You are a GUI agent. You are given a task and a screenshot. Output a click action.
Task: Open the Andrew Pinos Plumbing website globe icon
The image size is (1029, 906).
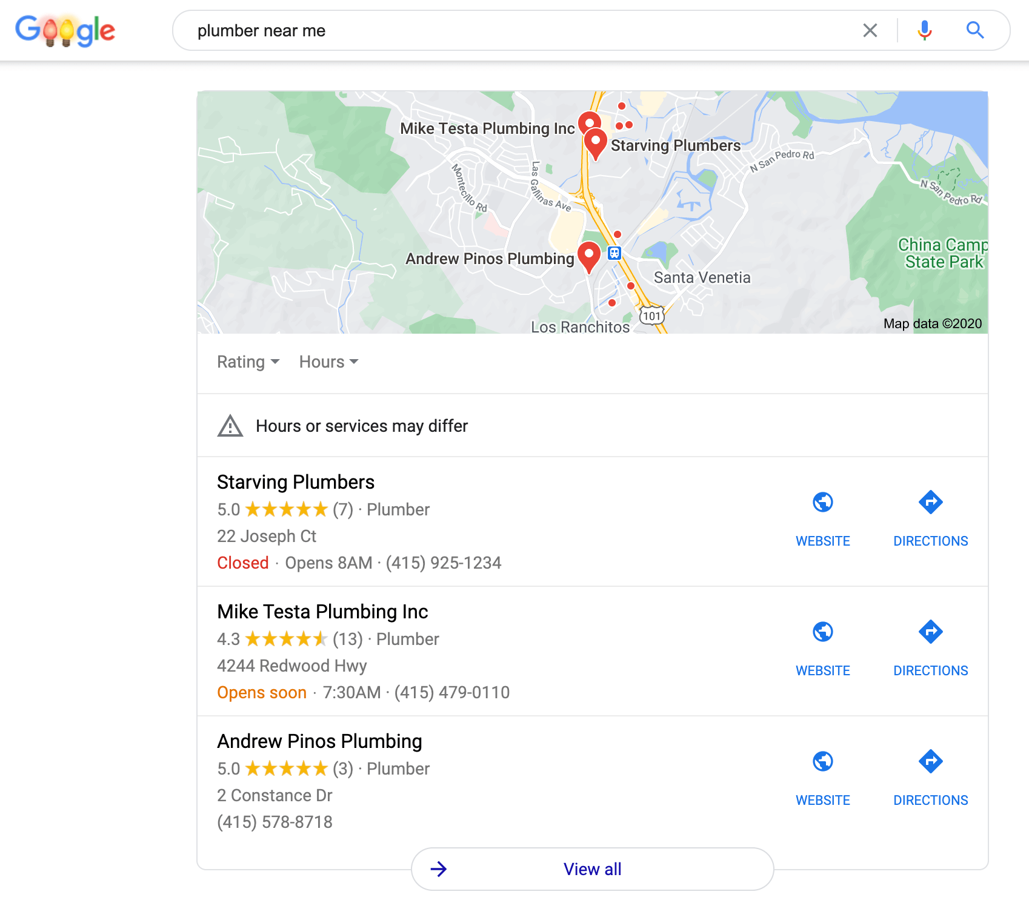coord(822,762)
